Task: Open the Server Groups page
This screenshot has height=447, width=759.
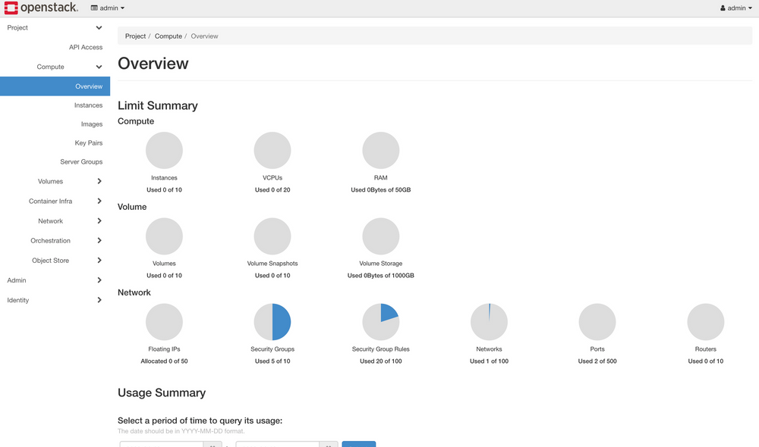Action: tap(81, 161)
